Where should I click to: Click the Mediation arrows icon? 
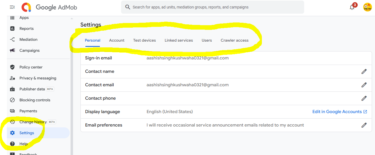tap(12, 39)
